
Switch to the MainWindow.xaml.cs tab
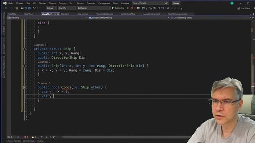pyautogui.click(x=177, y=14)
